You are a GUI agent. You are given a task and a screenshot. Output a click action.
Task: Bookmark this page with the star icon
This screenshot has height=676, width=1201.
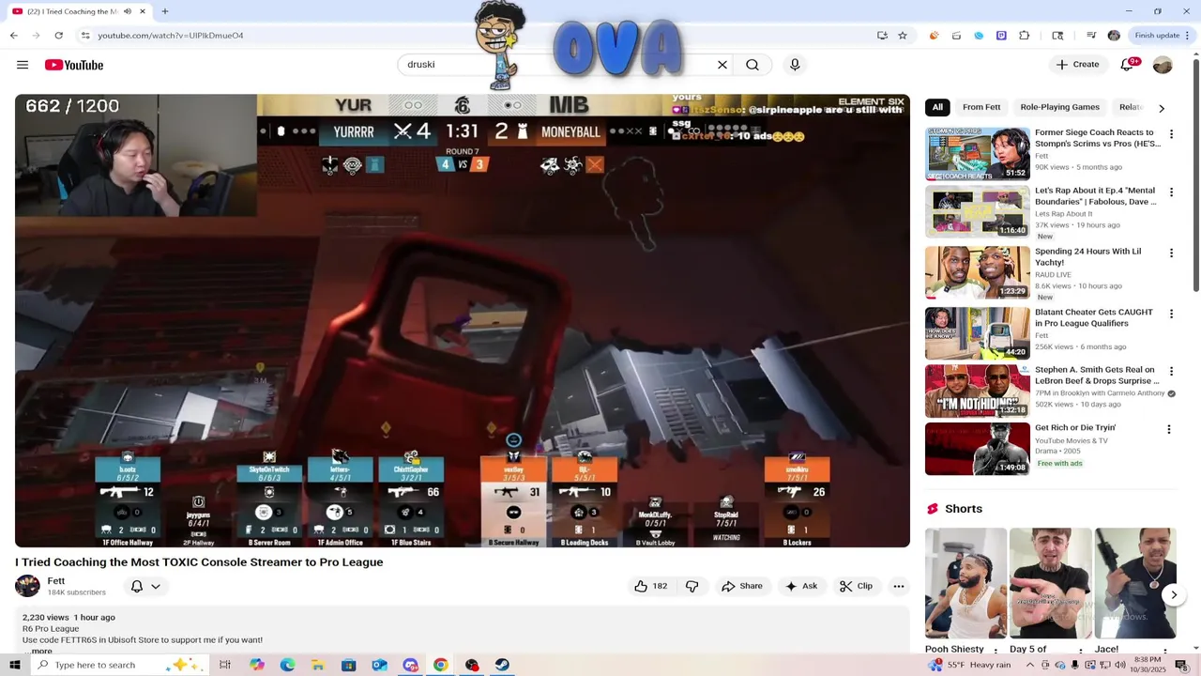[x=903, y=36]
